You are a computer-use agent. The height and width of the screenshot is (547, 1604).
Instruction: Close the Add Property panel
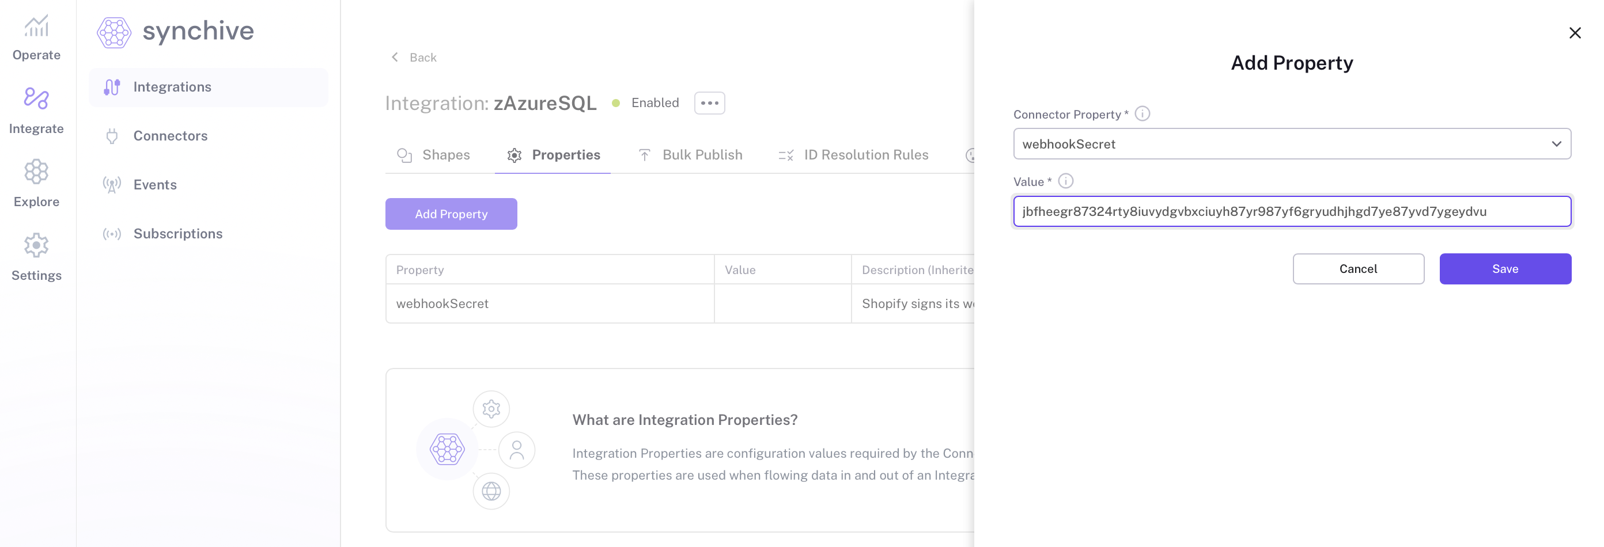coord(1574,33)
